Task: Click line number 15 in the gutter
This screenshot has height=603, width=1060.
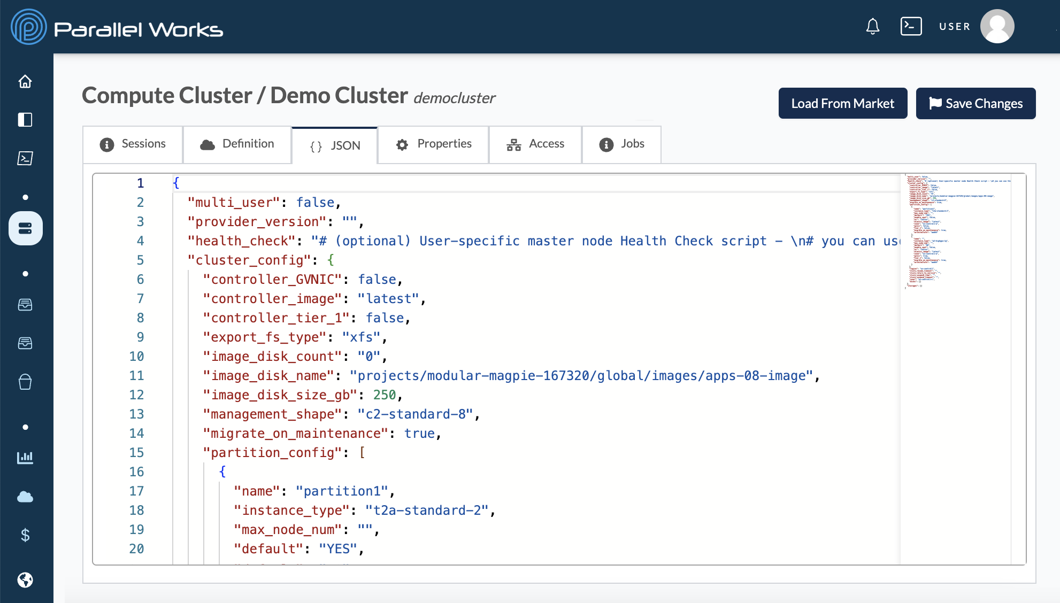Action: (x=136, y=453)
